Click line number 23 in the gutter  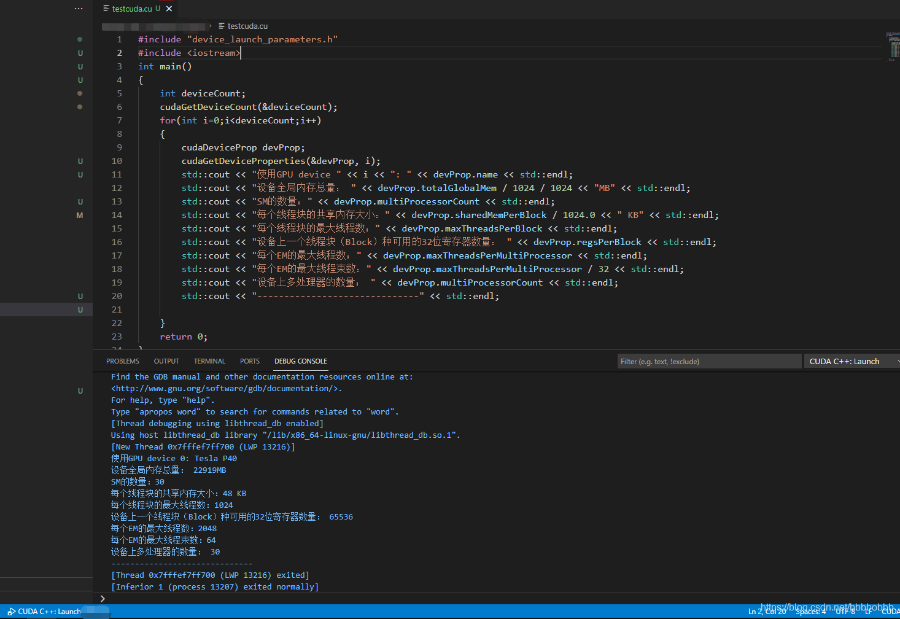click(x=117, y=337)
